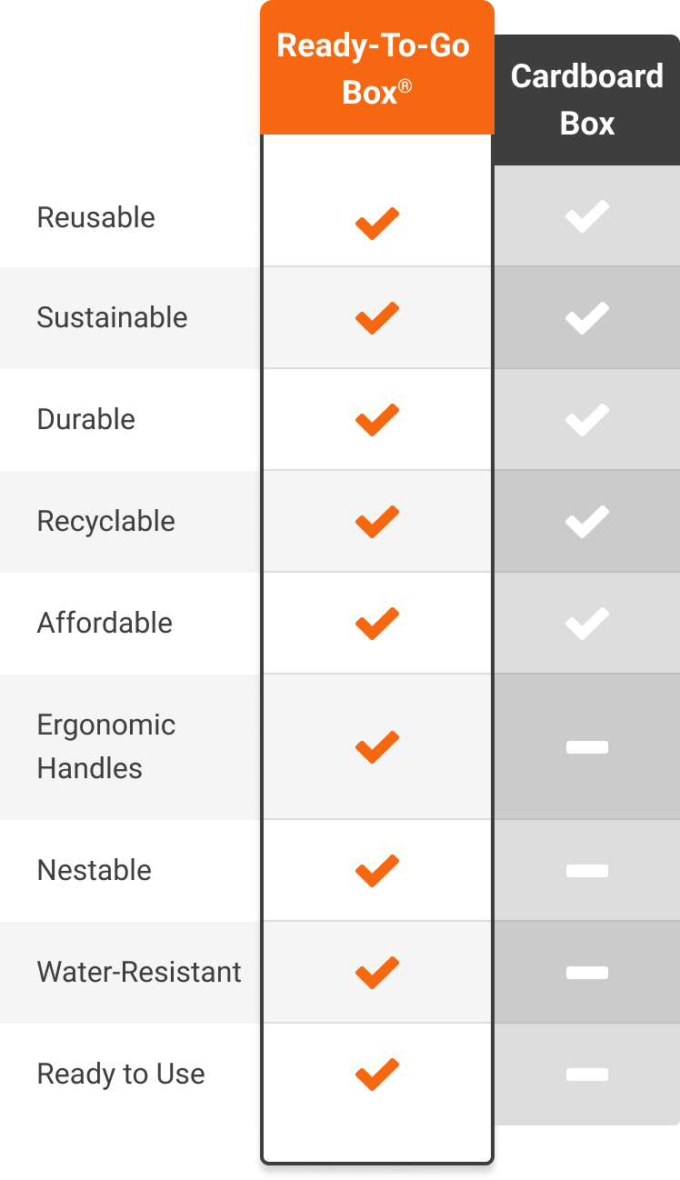Click the white checkmark for Reusable
The image size is (680, 1180).
tap(586, 217)
